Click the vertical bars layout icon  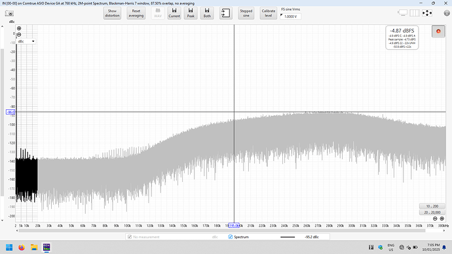pyautogui.click(x=415, y=13)
